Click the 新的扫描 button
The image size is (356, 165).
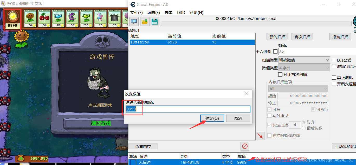[277, 37]
